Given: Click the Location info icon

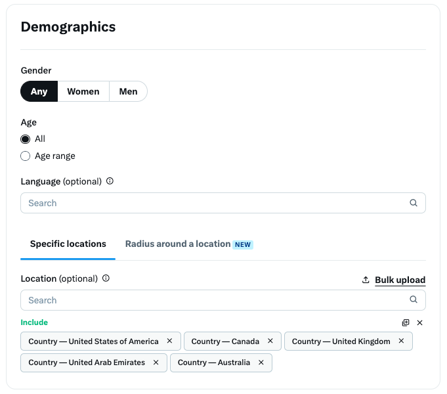Looking at the screenshot, I should point(106,278).
